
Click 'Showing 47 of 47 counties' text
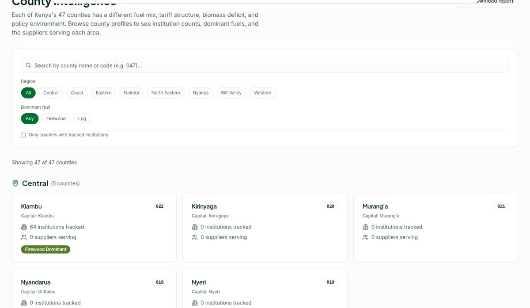pos(44,162)
